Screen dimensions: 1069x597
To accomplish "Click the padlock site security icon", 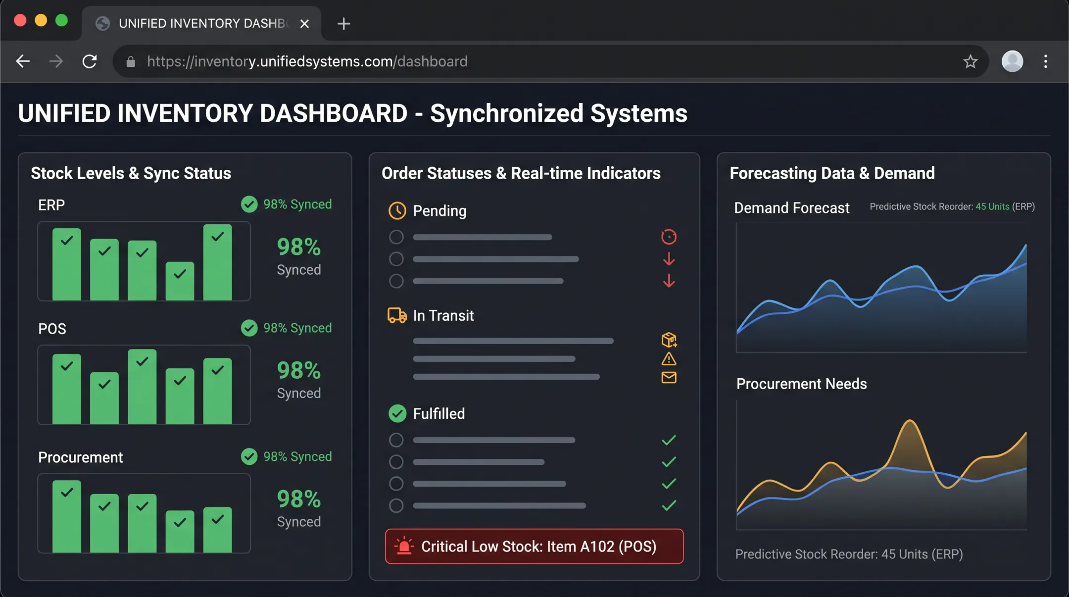I will point(131,61).
